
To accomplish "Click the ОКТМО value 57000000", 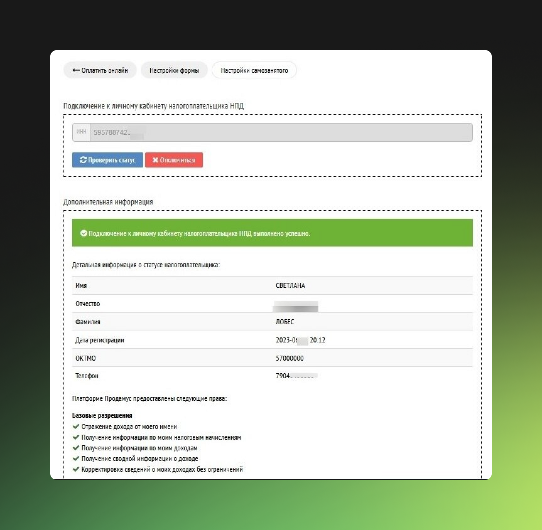I will tap(290, 358).
